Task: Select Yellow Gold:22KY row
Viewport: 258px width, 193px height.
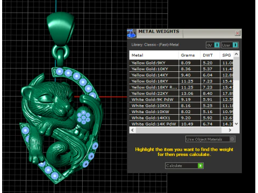Action: [181, 93]
